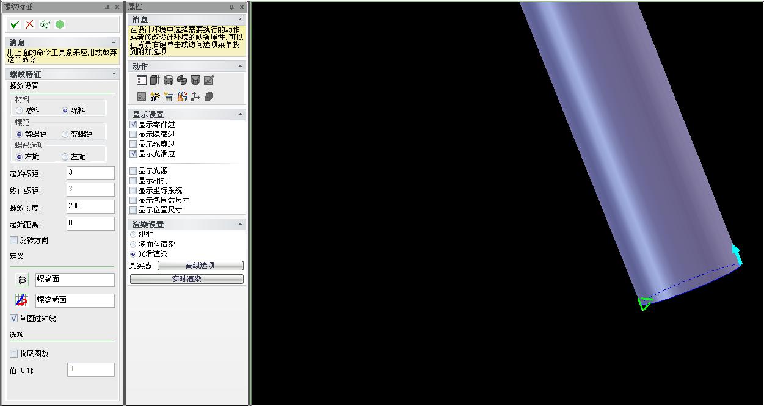Image resolution: width=764 pixels, height=406 pixels.
Task: Click the loft feature icon in 动作
Action: pyautogui.click(x=195, y=80)
